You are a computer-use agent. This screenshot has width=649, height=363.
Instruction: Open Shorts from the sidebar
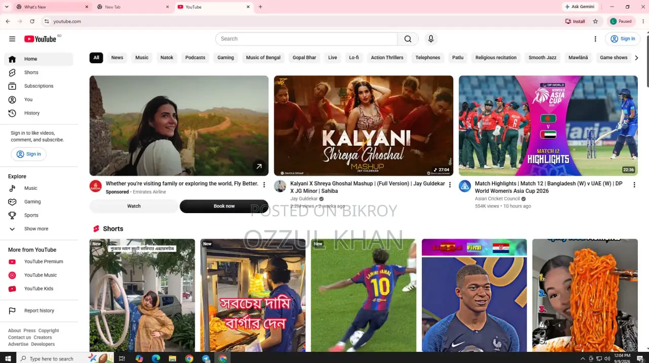pos(39,72)
